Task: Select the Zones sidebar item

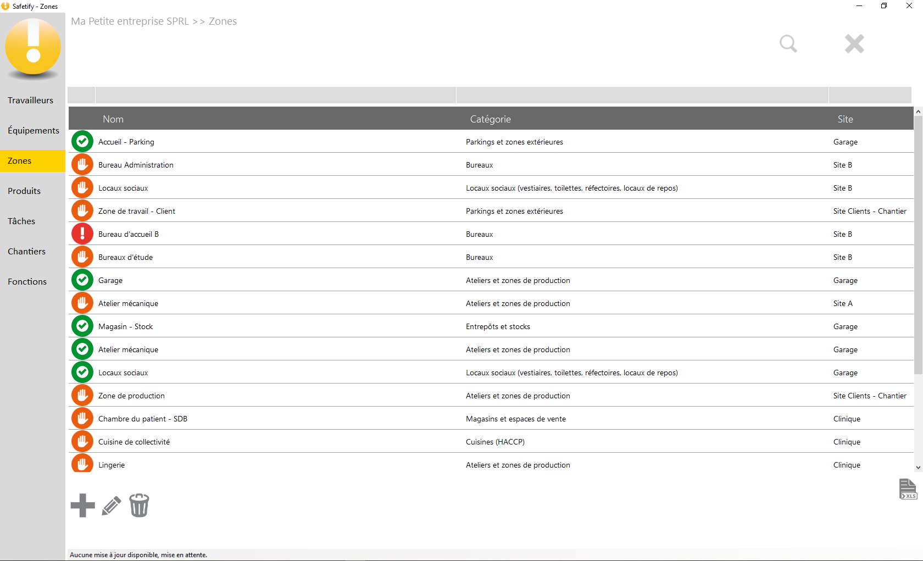Action: pyautogui.click(x=33, y=161)
